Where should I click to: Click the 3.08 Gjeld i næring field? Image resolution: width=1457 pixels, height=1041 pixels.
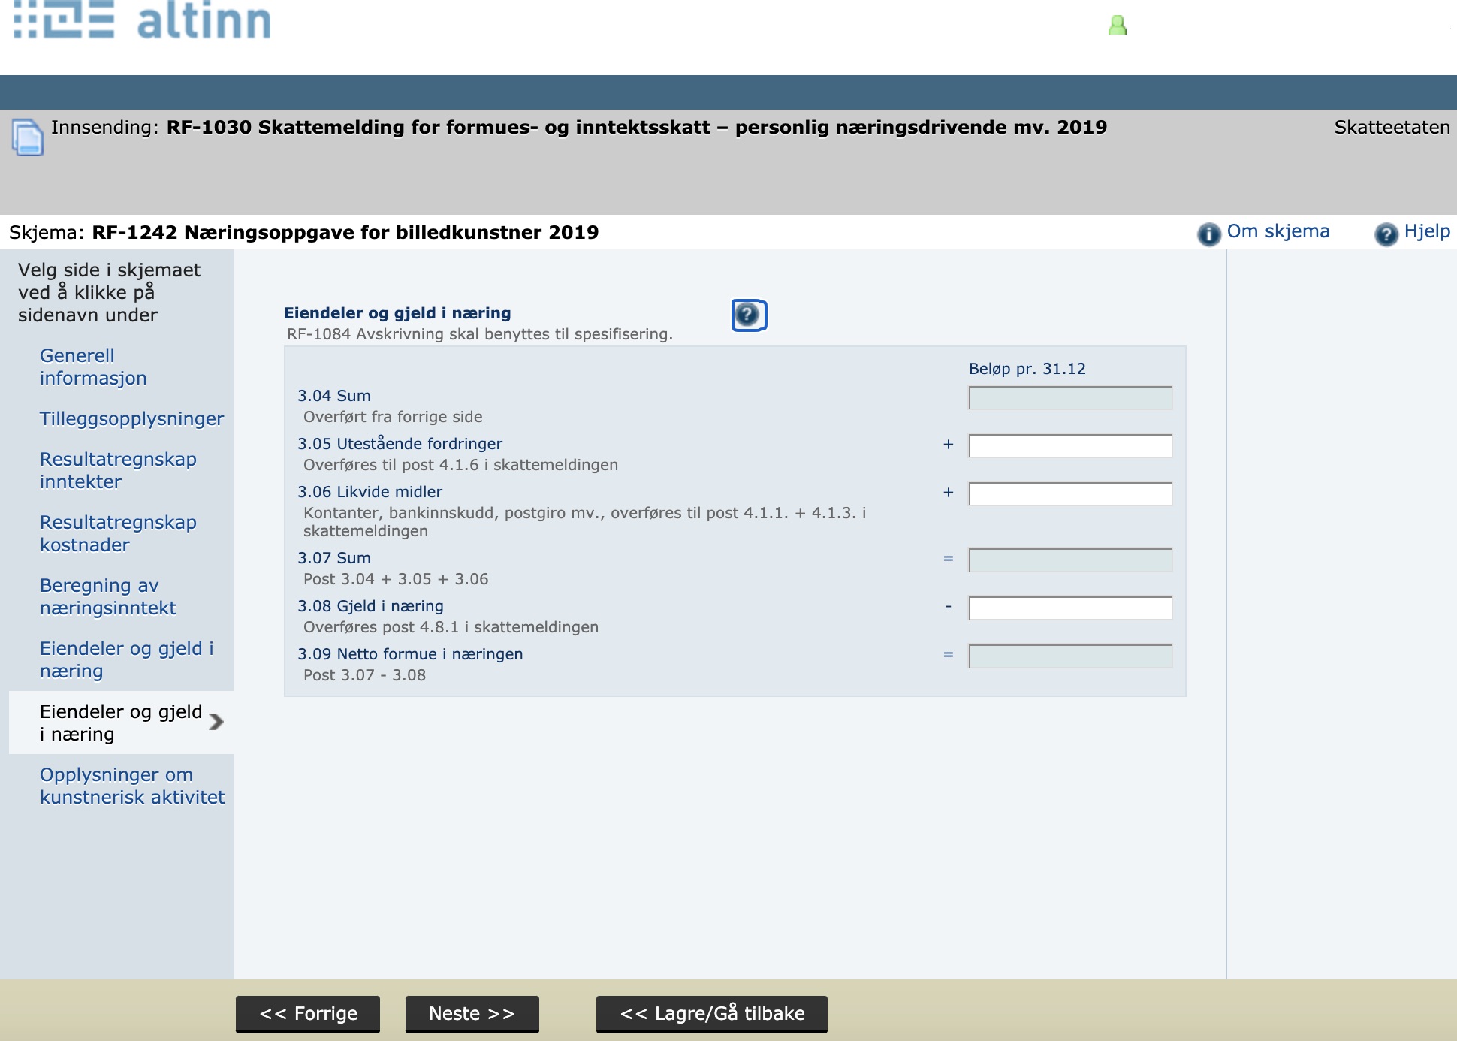pyautogui.click(x=1070, y=608)
